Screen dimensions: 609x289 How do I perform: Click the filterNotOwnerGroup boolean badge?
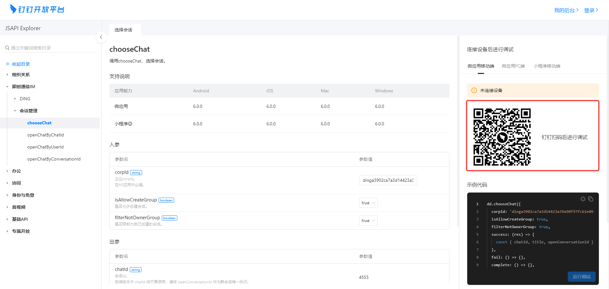pos(169,218)
